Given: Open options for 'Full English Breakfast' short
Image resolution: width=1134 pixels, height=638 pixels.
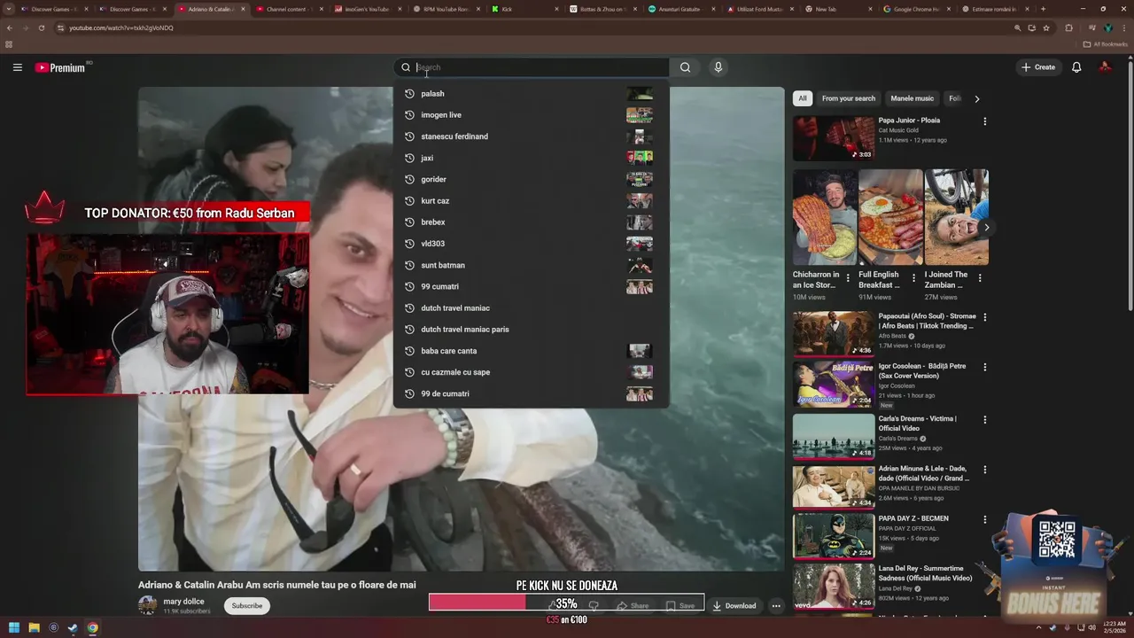Looking at the screenshot, I should click(x=913, y=278).
